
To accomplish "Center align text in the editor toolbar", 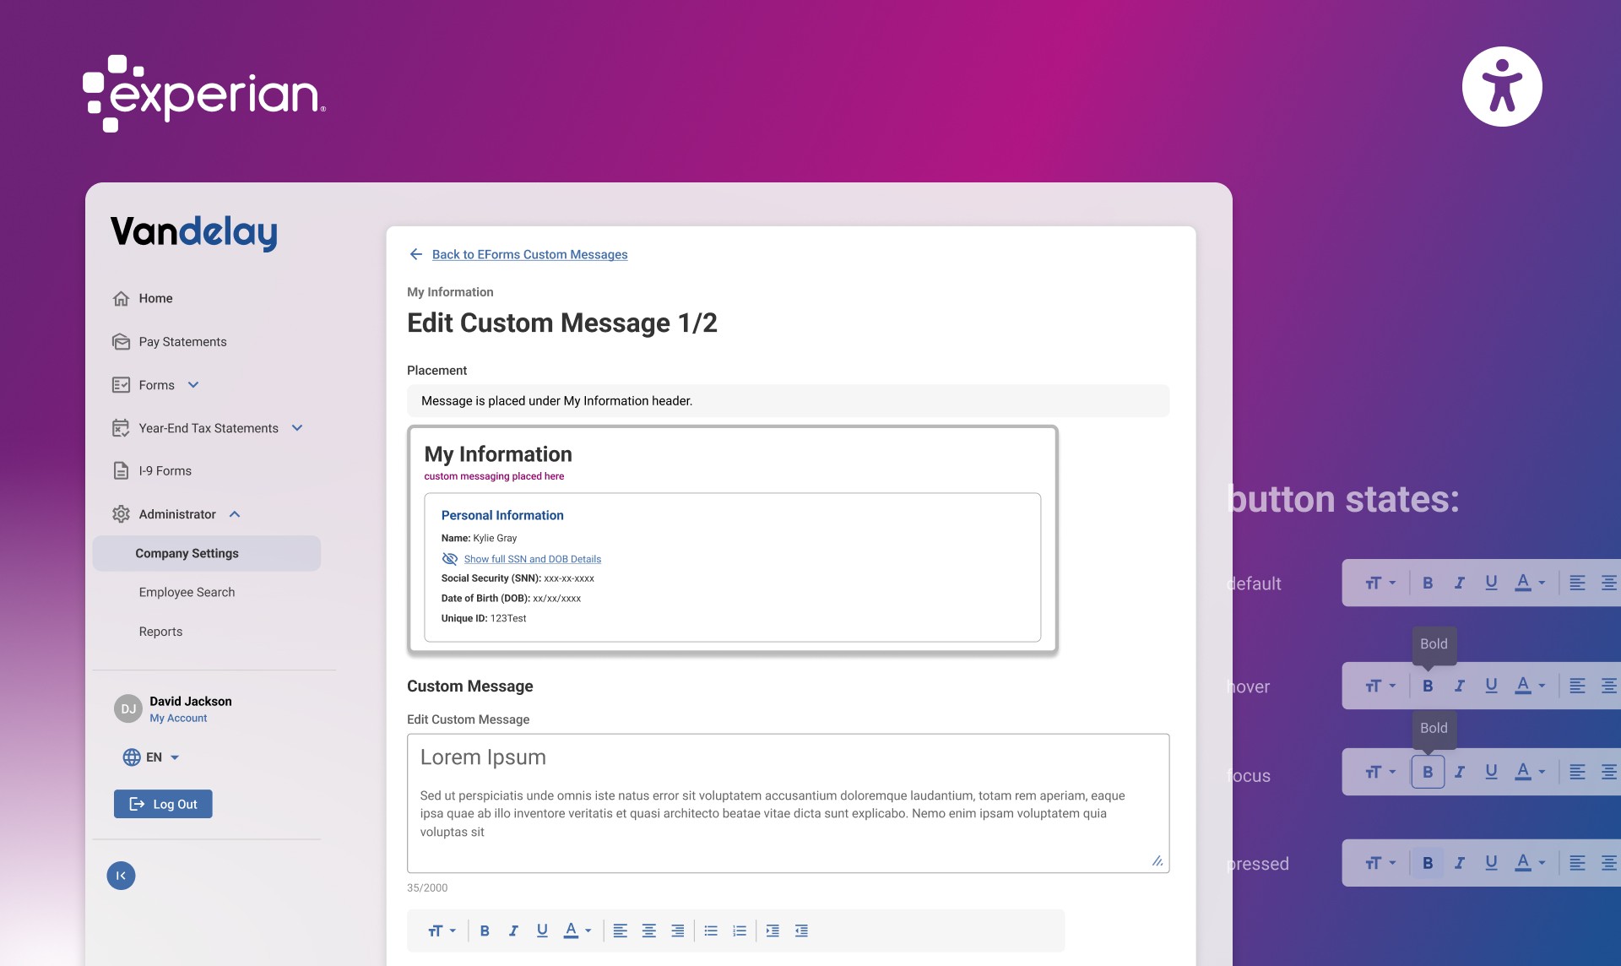I will point(649,931).
